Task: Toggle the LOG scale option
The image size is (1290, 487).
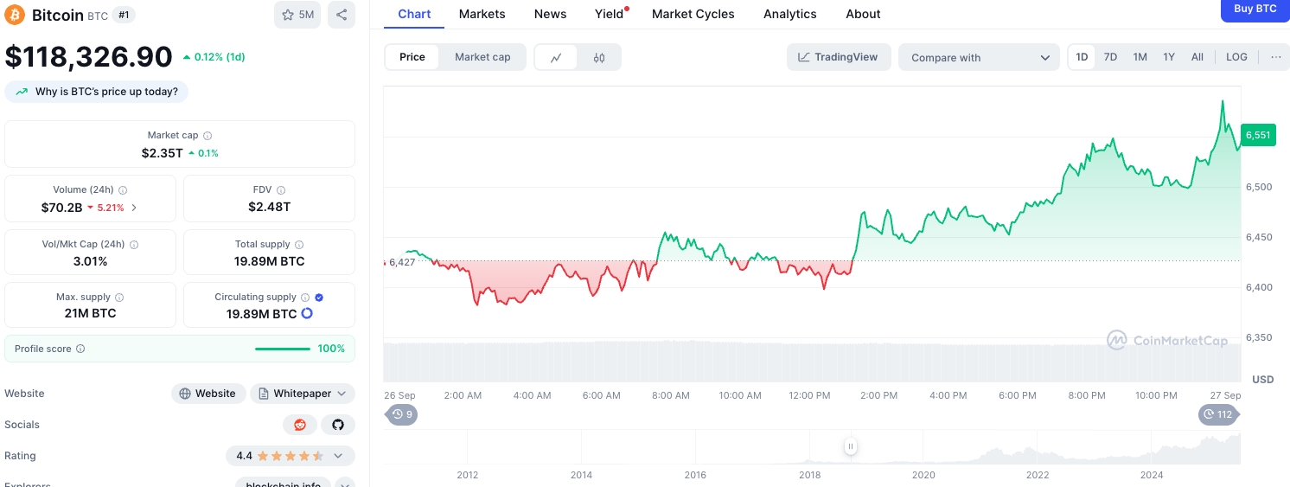Action: click(x=1236, y=57)
